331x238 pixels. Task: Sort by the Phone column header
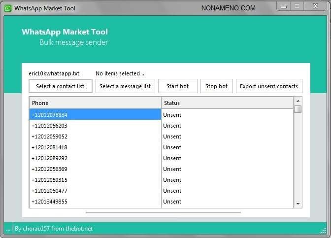click(x=95, y=103)
